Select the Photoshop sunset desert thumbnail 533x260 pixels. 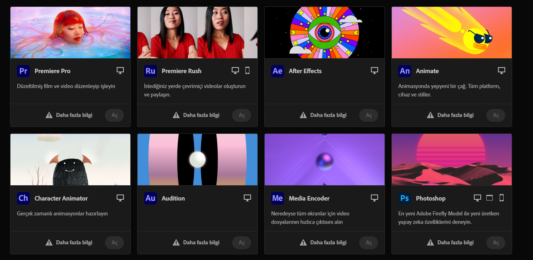tap(452, 160)
